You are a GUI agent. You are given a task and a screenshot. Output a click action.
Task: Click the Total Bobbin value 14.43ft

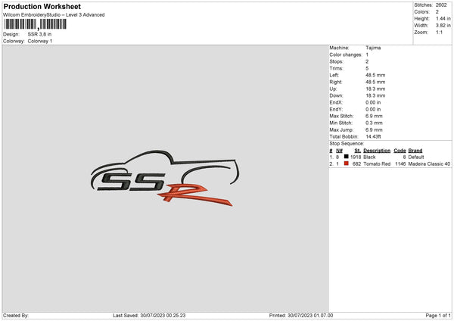374,136
